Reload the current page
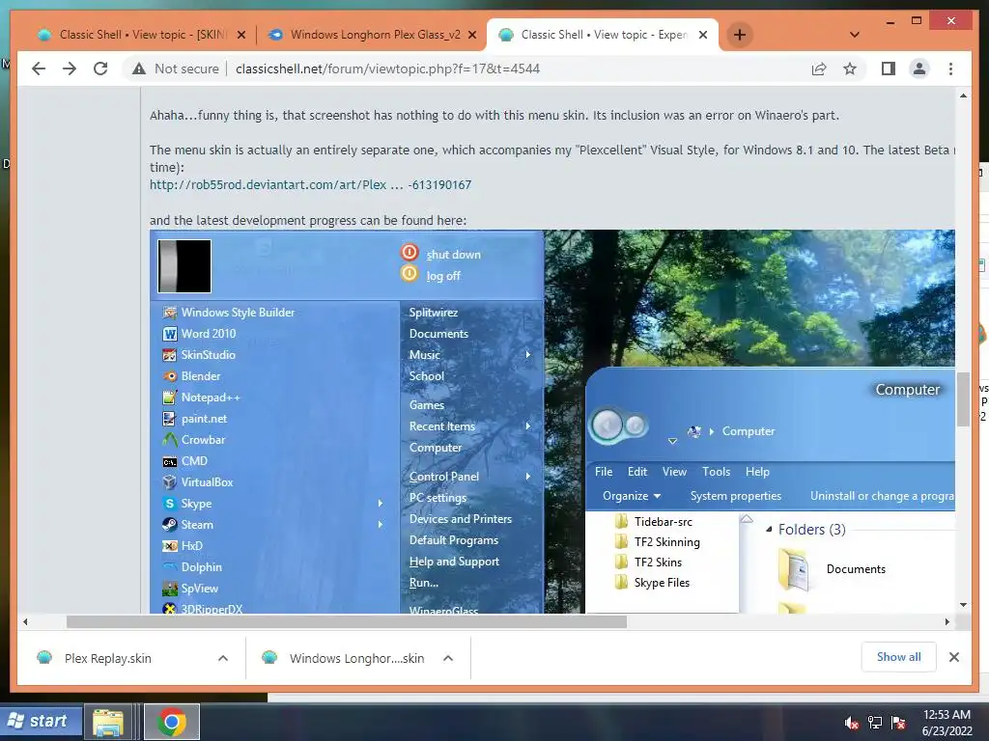 (x=100, y=69)
